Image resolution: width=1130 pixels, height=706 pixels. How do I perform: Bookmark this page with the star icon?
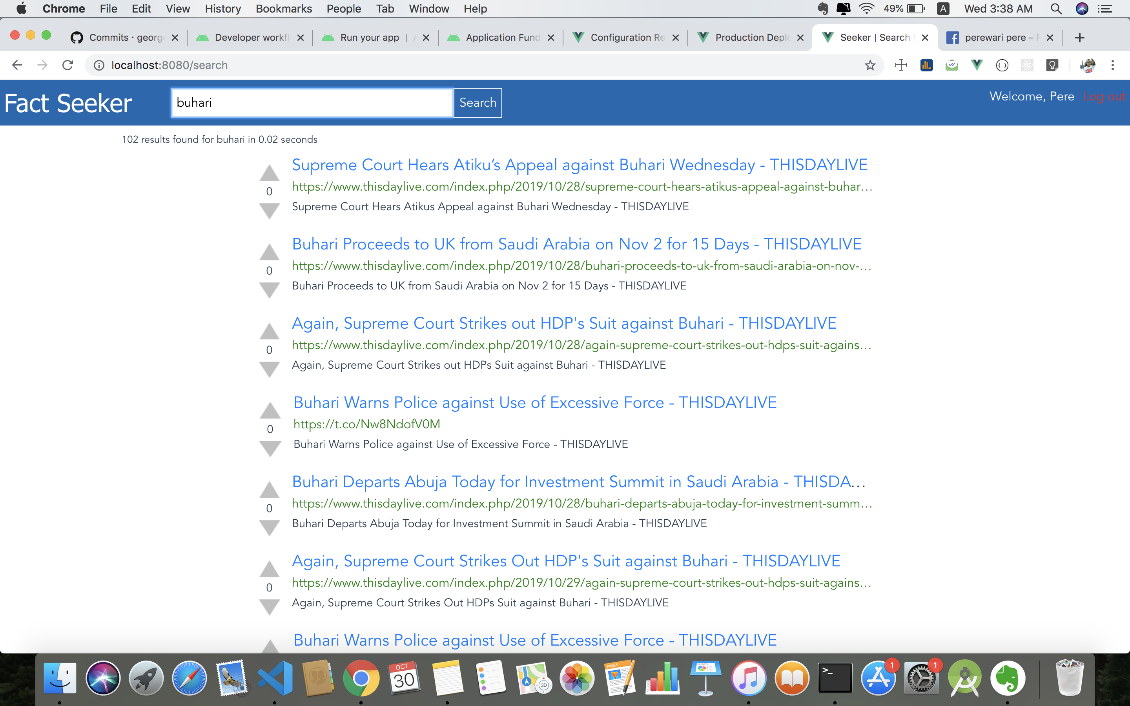[x=870, y=65]
